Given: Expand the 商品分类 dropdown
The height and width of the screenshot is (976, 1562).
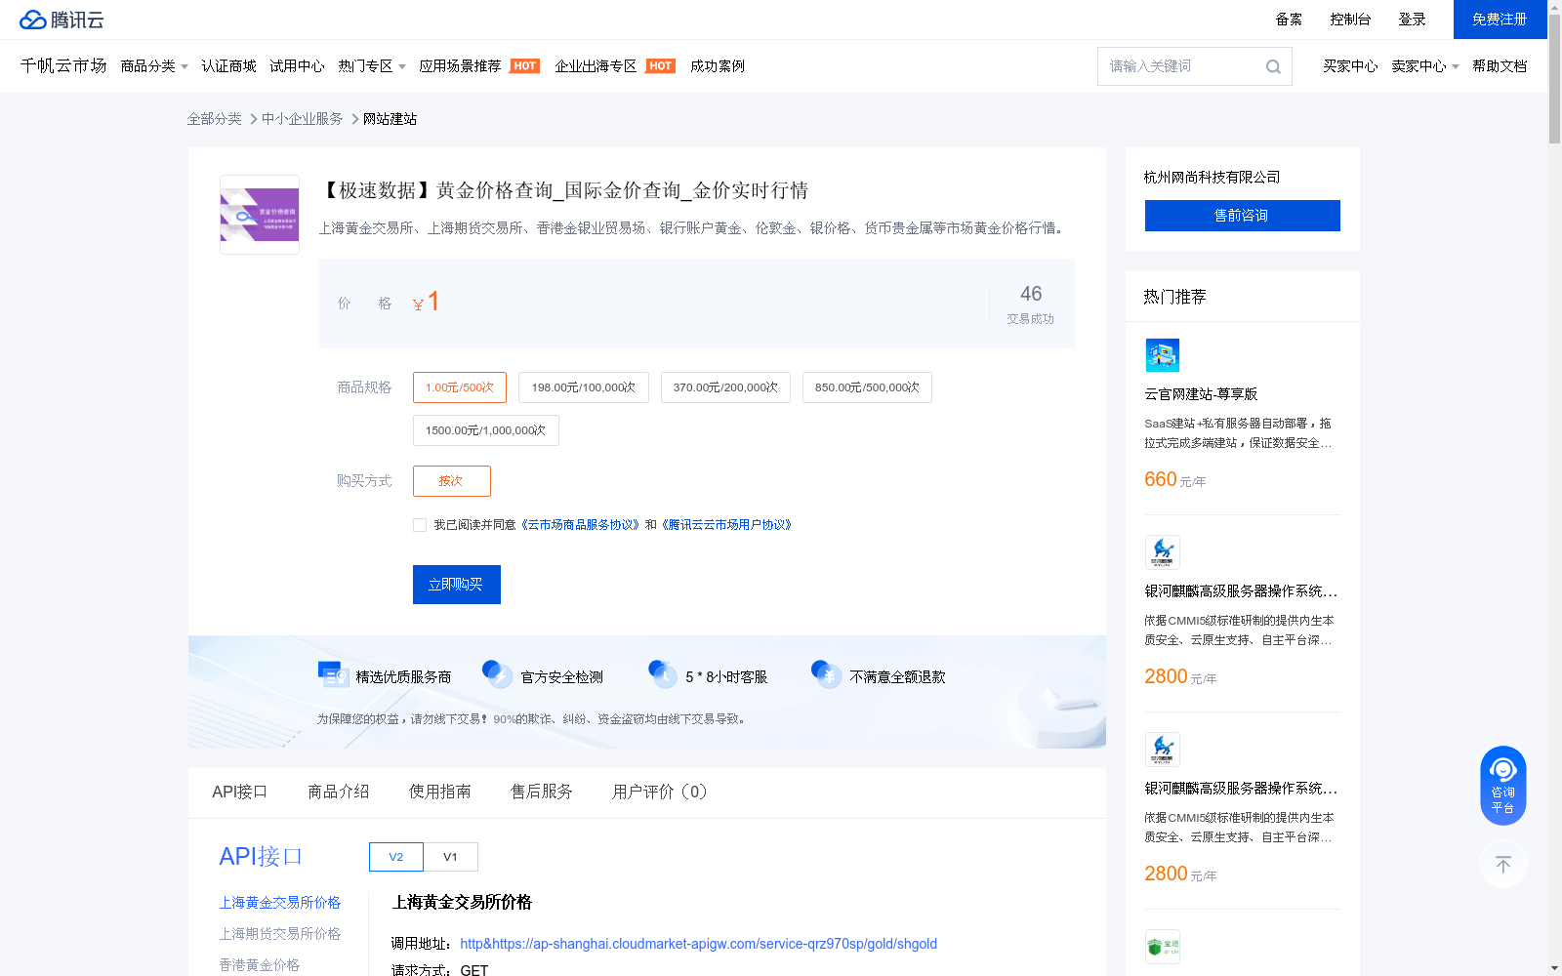Looking at the screenshot, I should click(154, 66).
